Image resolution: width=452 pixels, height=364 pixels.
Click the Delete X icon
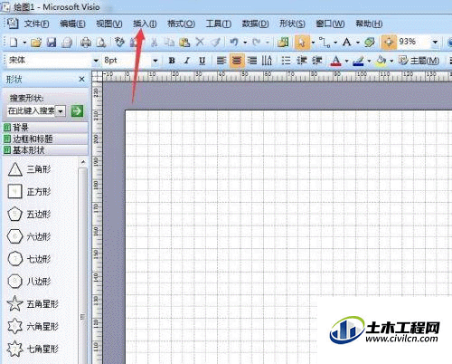(200, 42)
